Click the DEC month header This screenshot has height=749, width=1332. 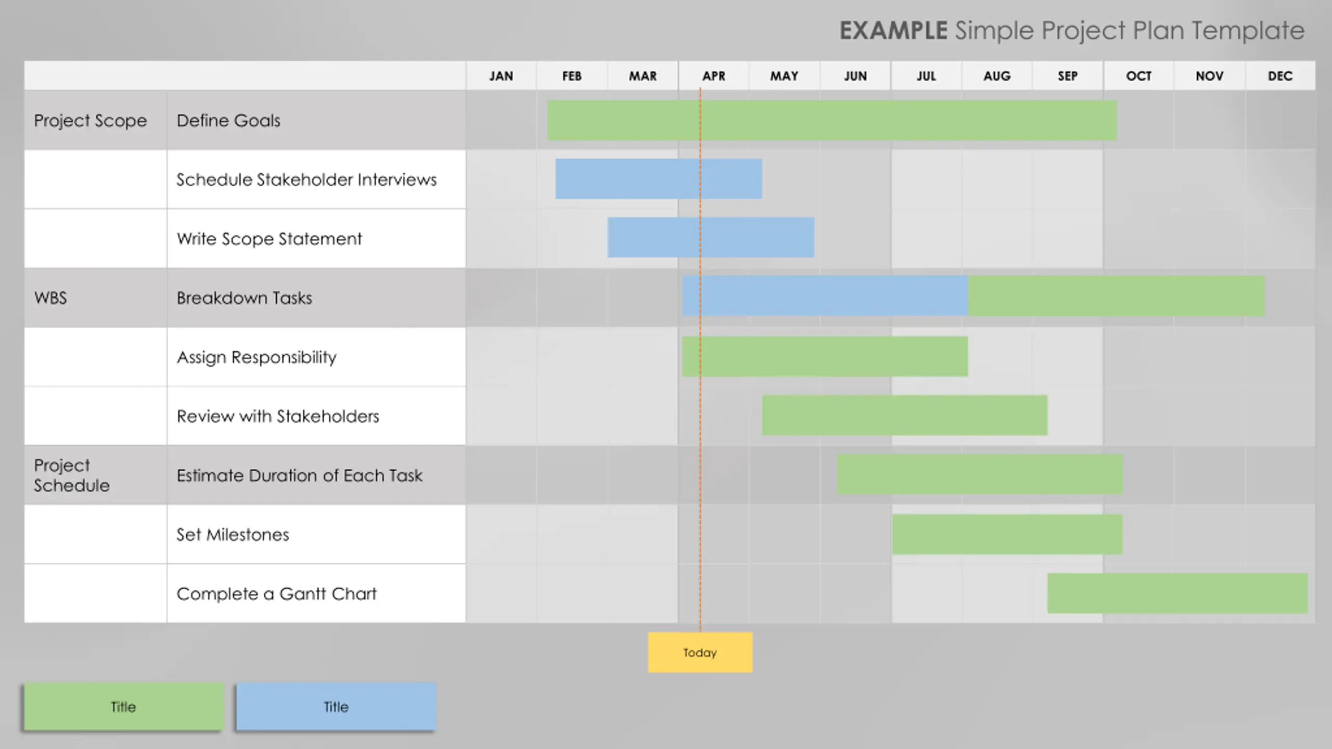click(x=1280, y=76)
